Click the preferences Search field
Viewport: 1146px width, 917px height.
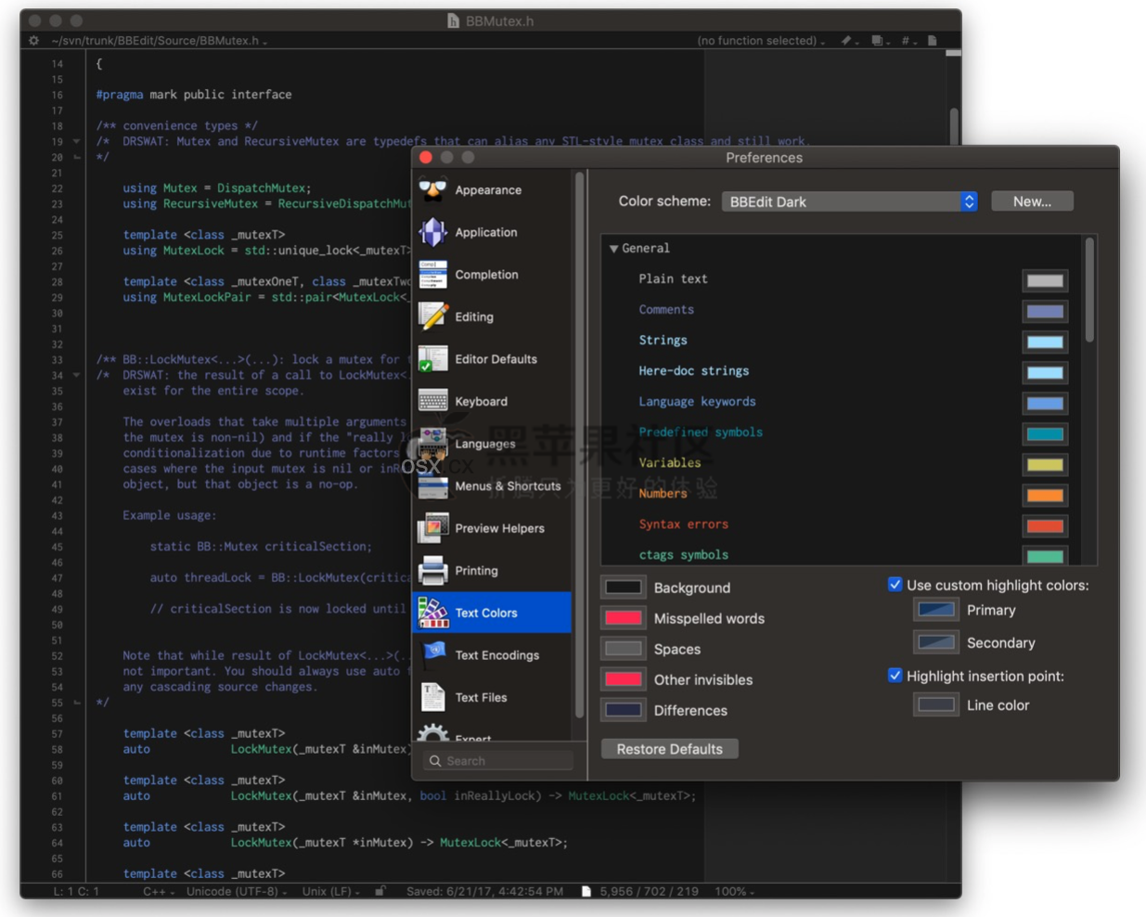click(x=498, y=761)
